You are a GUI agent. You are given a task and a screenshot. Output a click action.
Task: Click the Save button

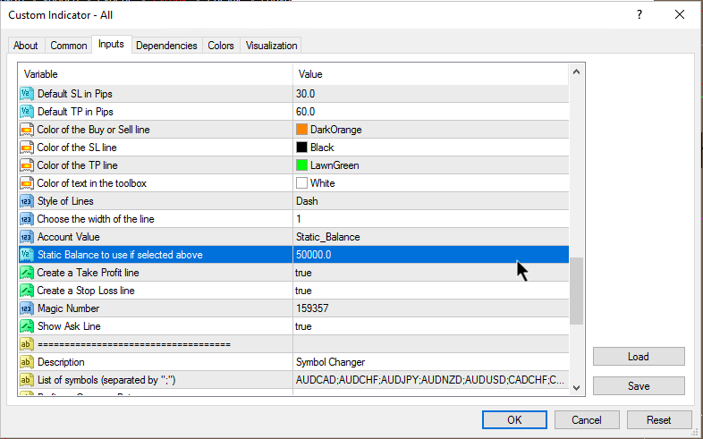(639, 385)
